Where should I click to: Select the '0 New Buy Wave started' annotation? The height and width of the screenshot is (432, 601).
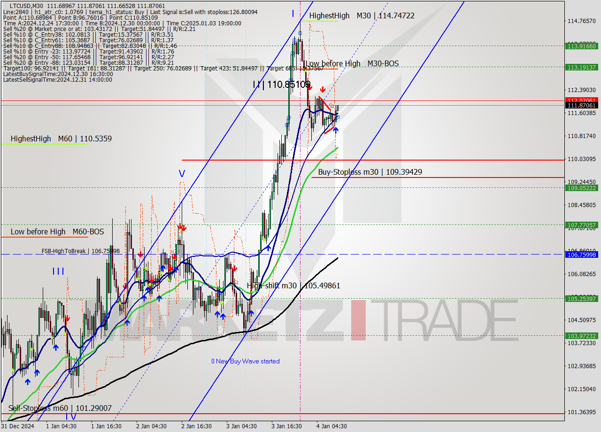point(245,361)
